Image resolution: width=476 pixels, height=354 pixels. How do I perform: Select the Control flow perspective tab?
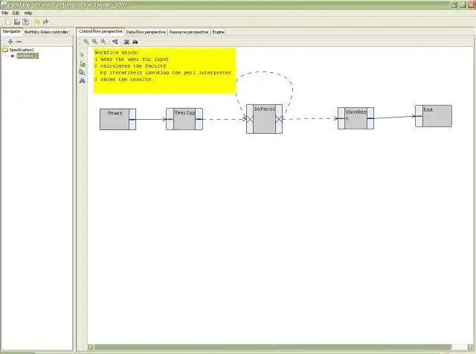[x=100, y=31]
